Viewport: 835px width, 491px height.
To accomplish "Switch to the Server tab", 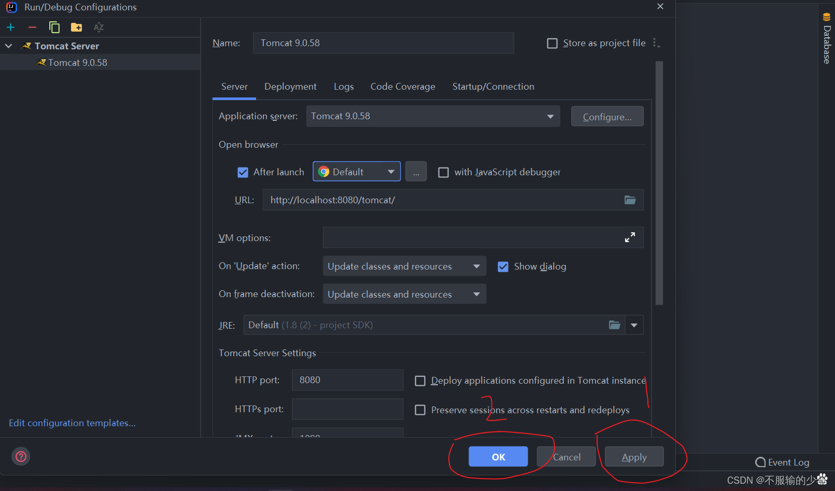I will [234, 87].
